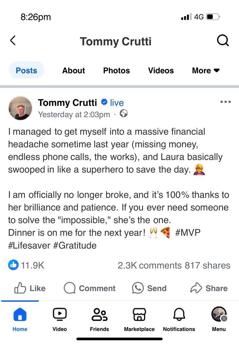Open Marketplace from bottom navigation
239x345 pixels.
(x=139, y=318)
